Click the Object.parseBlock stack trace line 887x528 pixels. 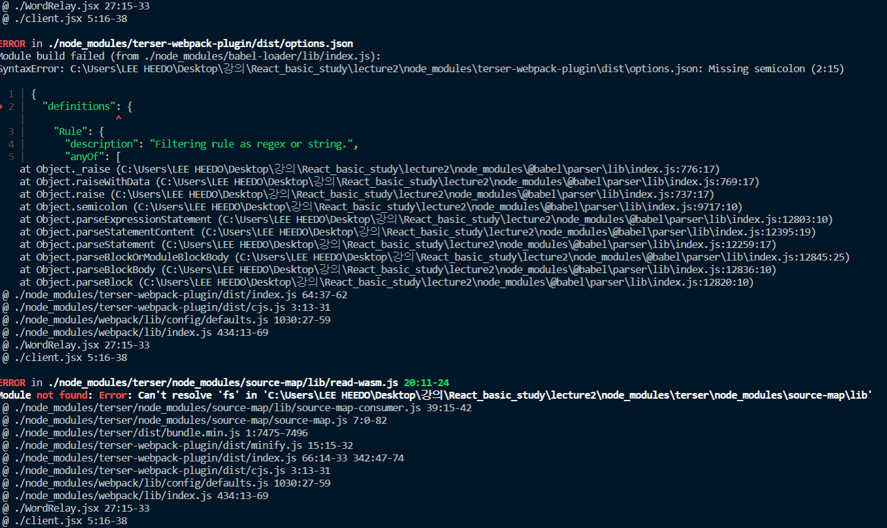pos(386,282)
